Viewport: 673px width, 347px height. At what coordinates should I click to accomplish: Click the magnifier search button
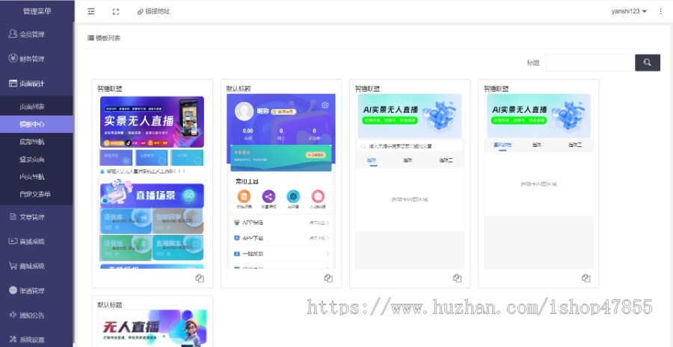click(x=648, y=63)
